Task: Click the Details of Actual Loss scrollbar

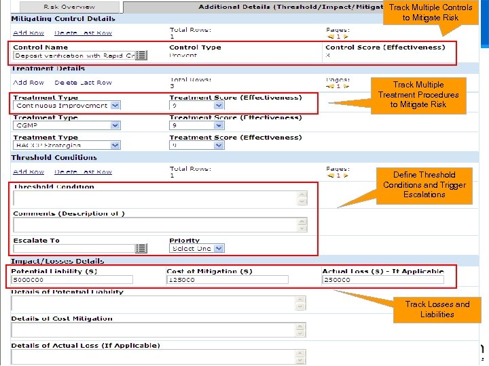Action: click(300, 357)
